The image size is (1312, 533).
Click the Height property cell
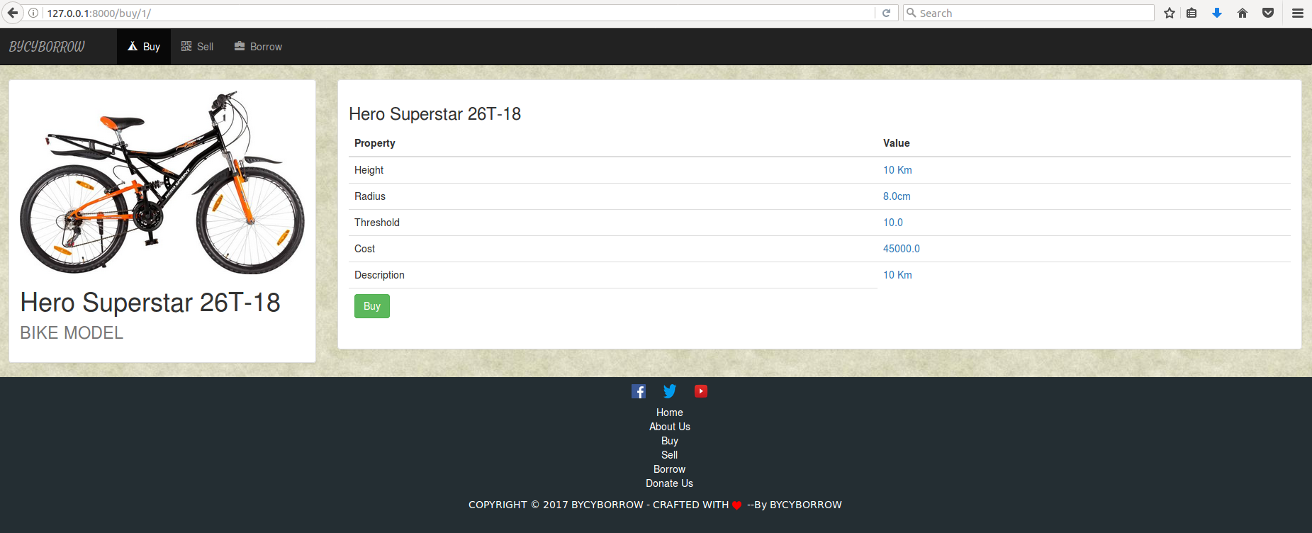coord(613,170)
